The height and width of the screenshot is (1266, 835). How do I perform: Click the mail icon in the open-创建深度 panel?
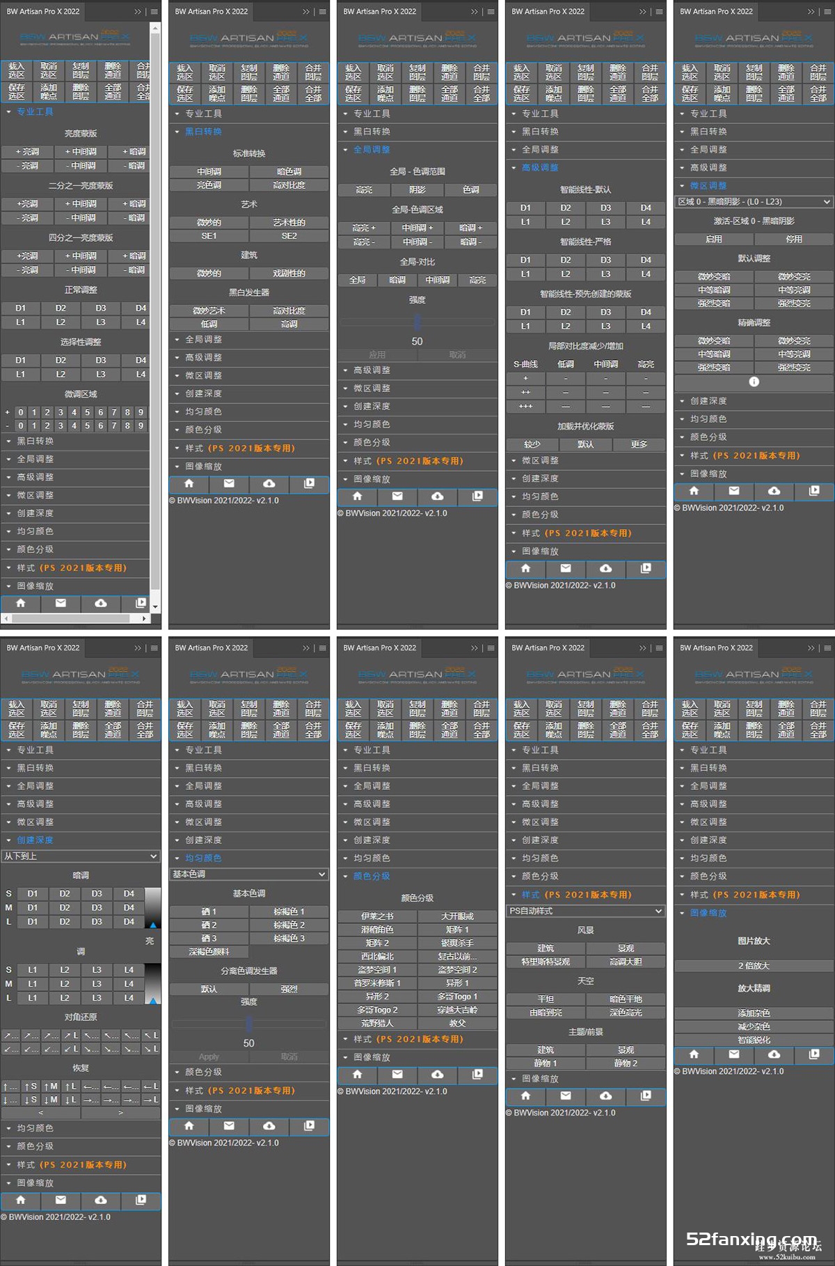pyautogui.click(x=61, y=1200)
